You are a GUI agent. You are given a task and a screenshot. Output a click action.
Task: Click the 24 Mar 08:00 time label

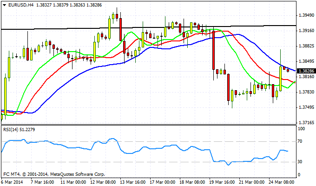[282, 182]
